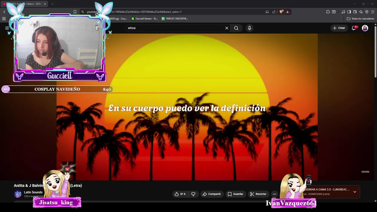Click the magnifier search button
The image size is (377, 212).
click(236, 28)
